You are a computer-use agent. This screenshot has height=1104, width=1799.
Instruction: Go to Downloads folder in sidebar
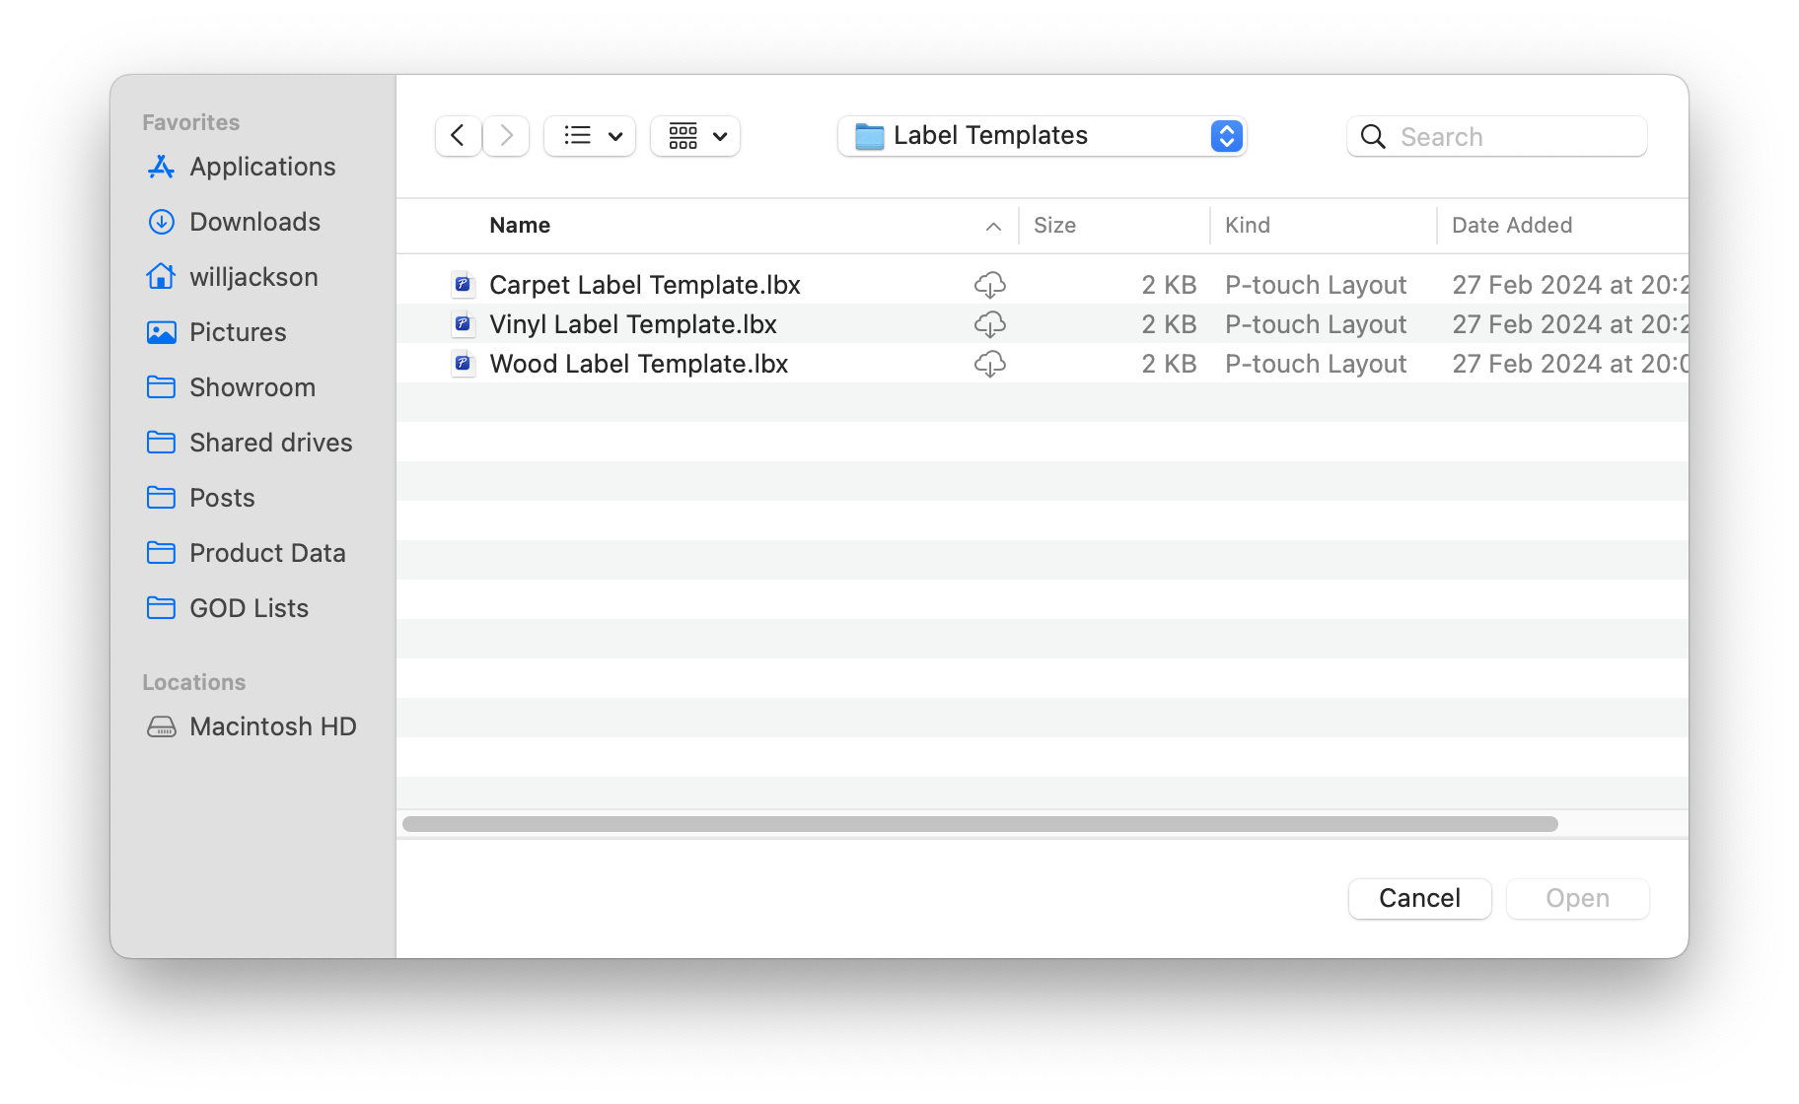[x=254, y=222]
